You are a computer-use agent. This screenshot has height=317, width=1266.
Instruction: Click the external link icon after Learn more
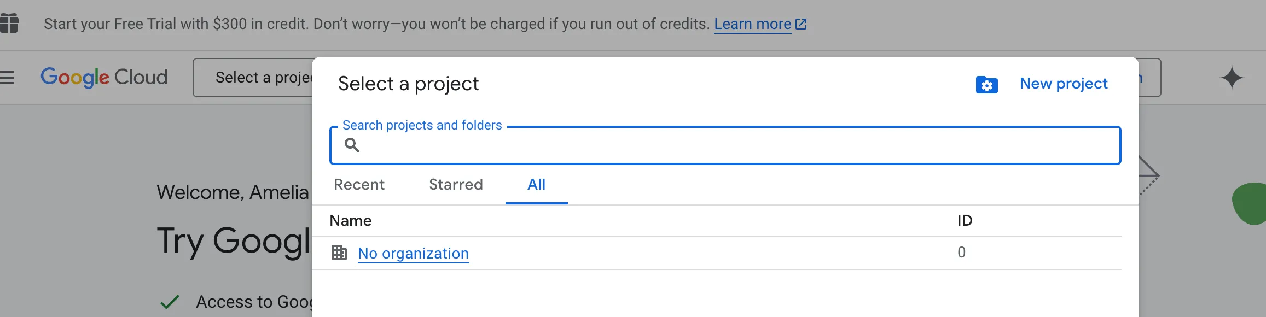[801, 24]
